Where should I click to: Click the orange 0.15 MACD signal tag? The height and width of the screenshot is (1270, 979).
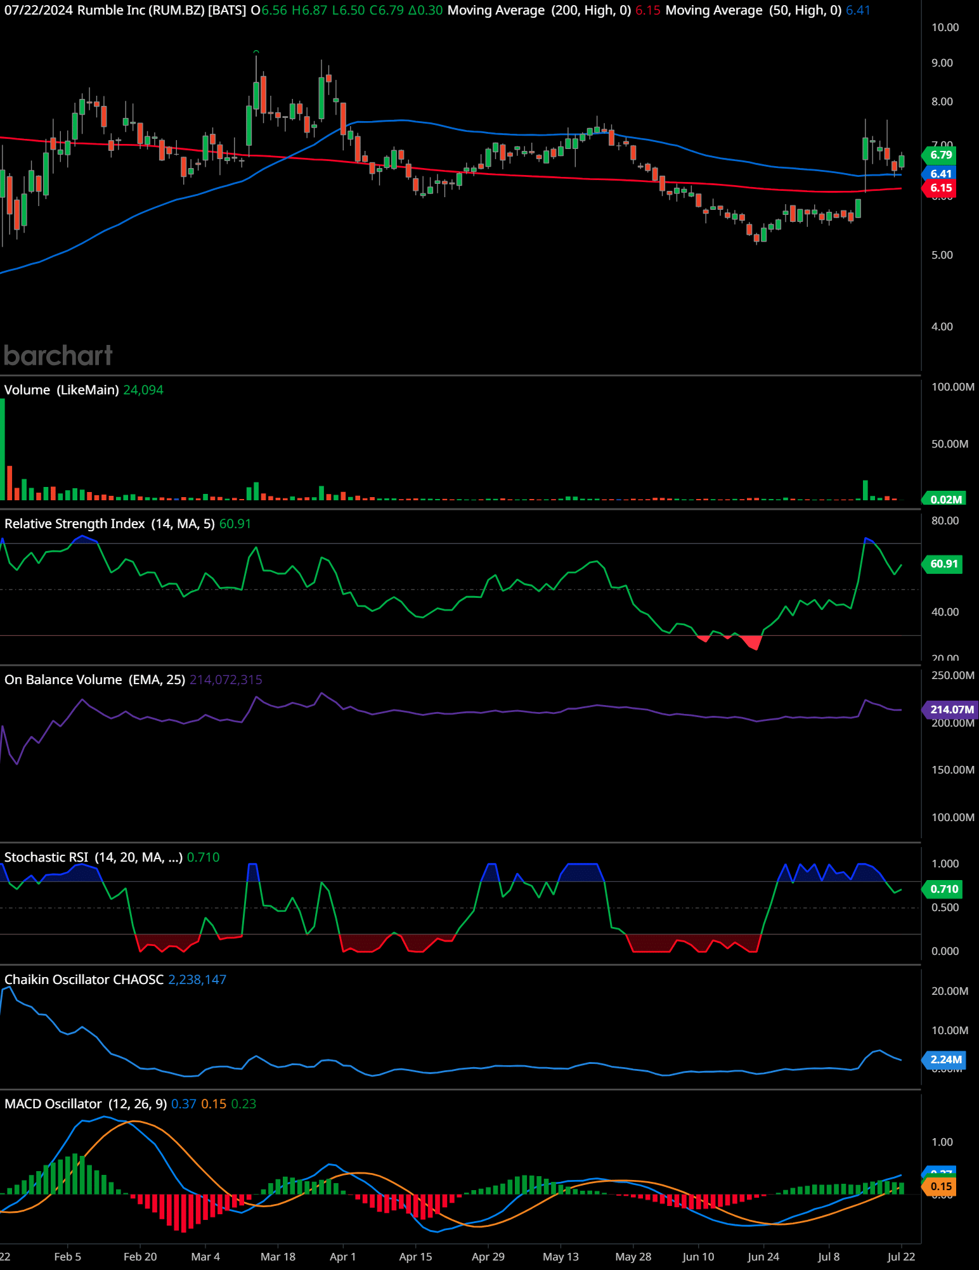(x=940, y=1186)
